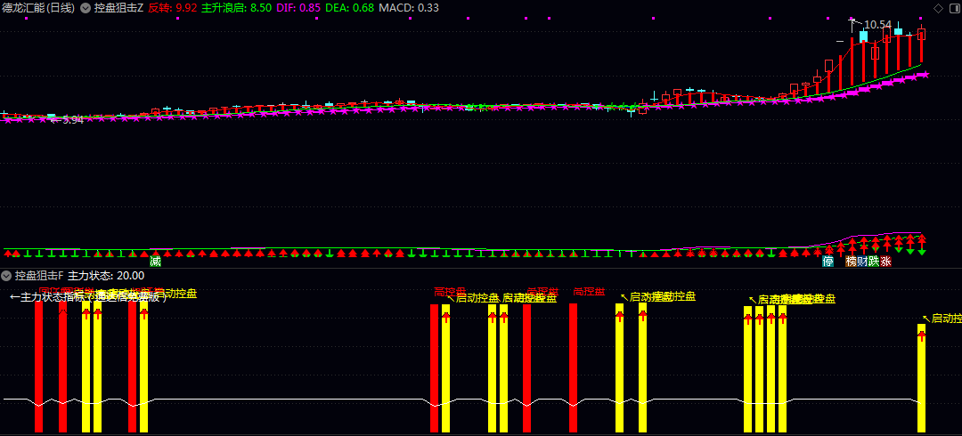Select the 主升浪启: 8.50 indicator value

click(x=237, y=8)
